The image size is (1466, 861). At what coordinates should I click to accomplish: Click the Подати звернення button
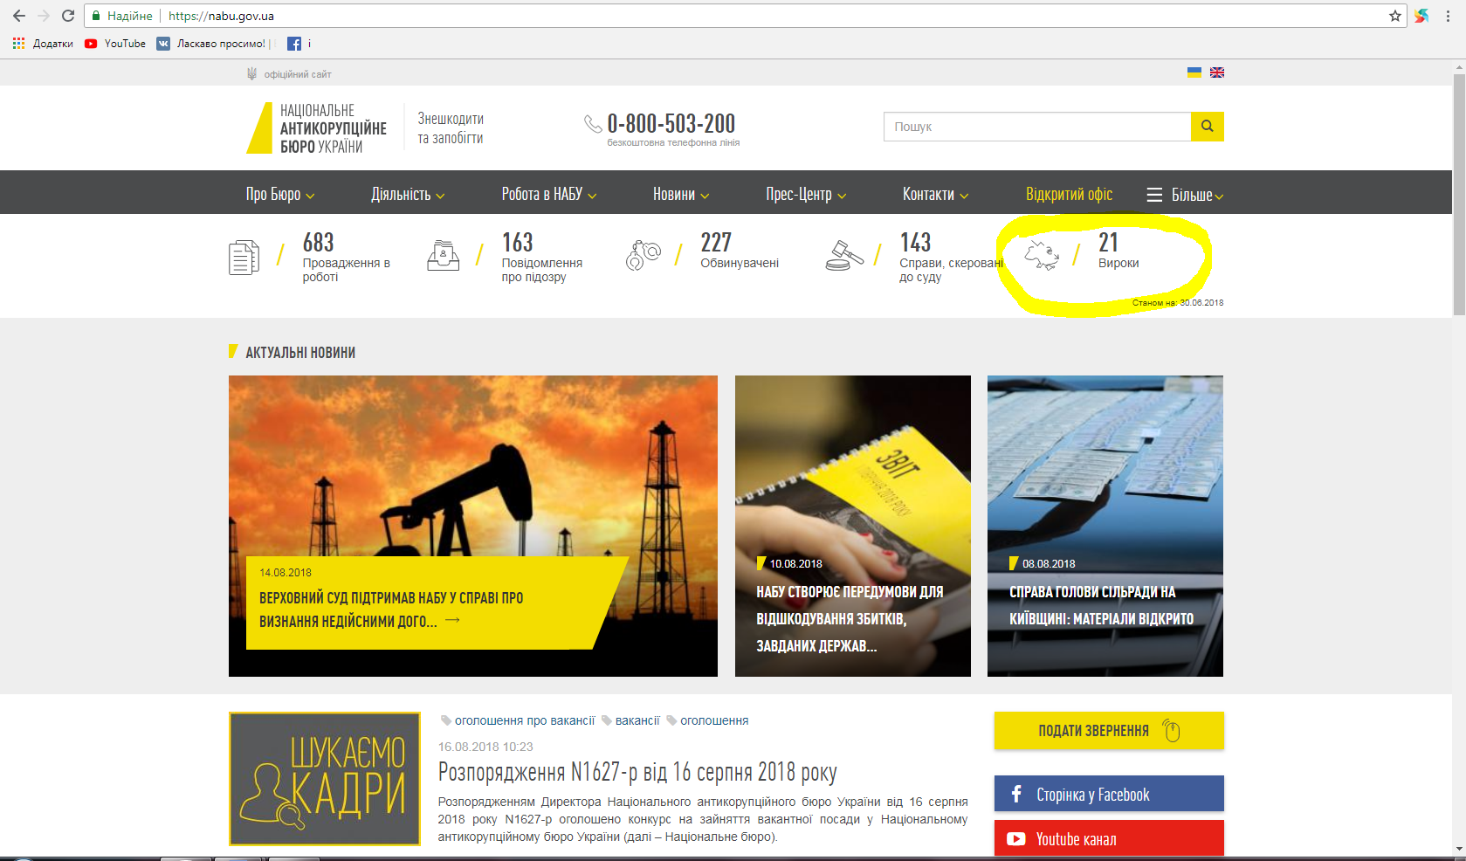[1108, 731]
